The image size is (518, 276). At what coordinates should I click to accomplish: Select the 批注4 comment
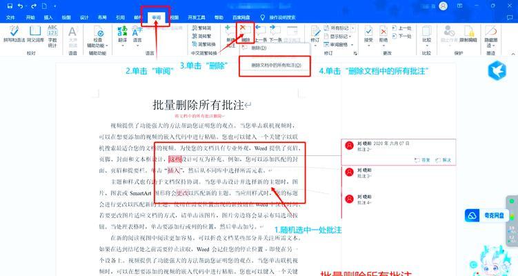[398, 199]
